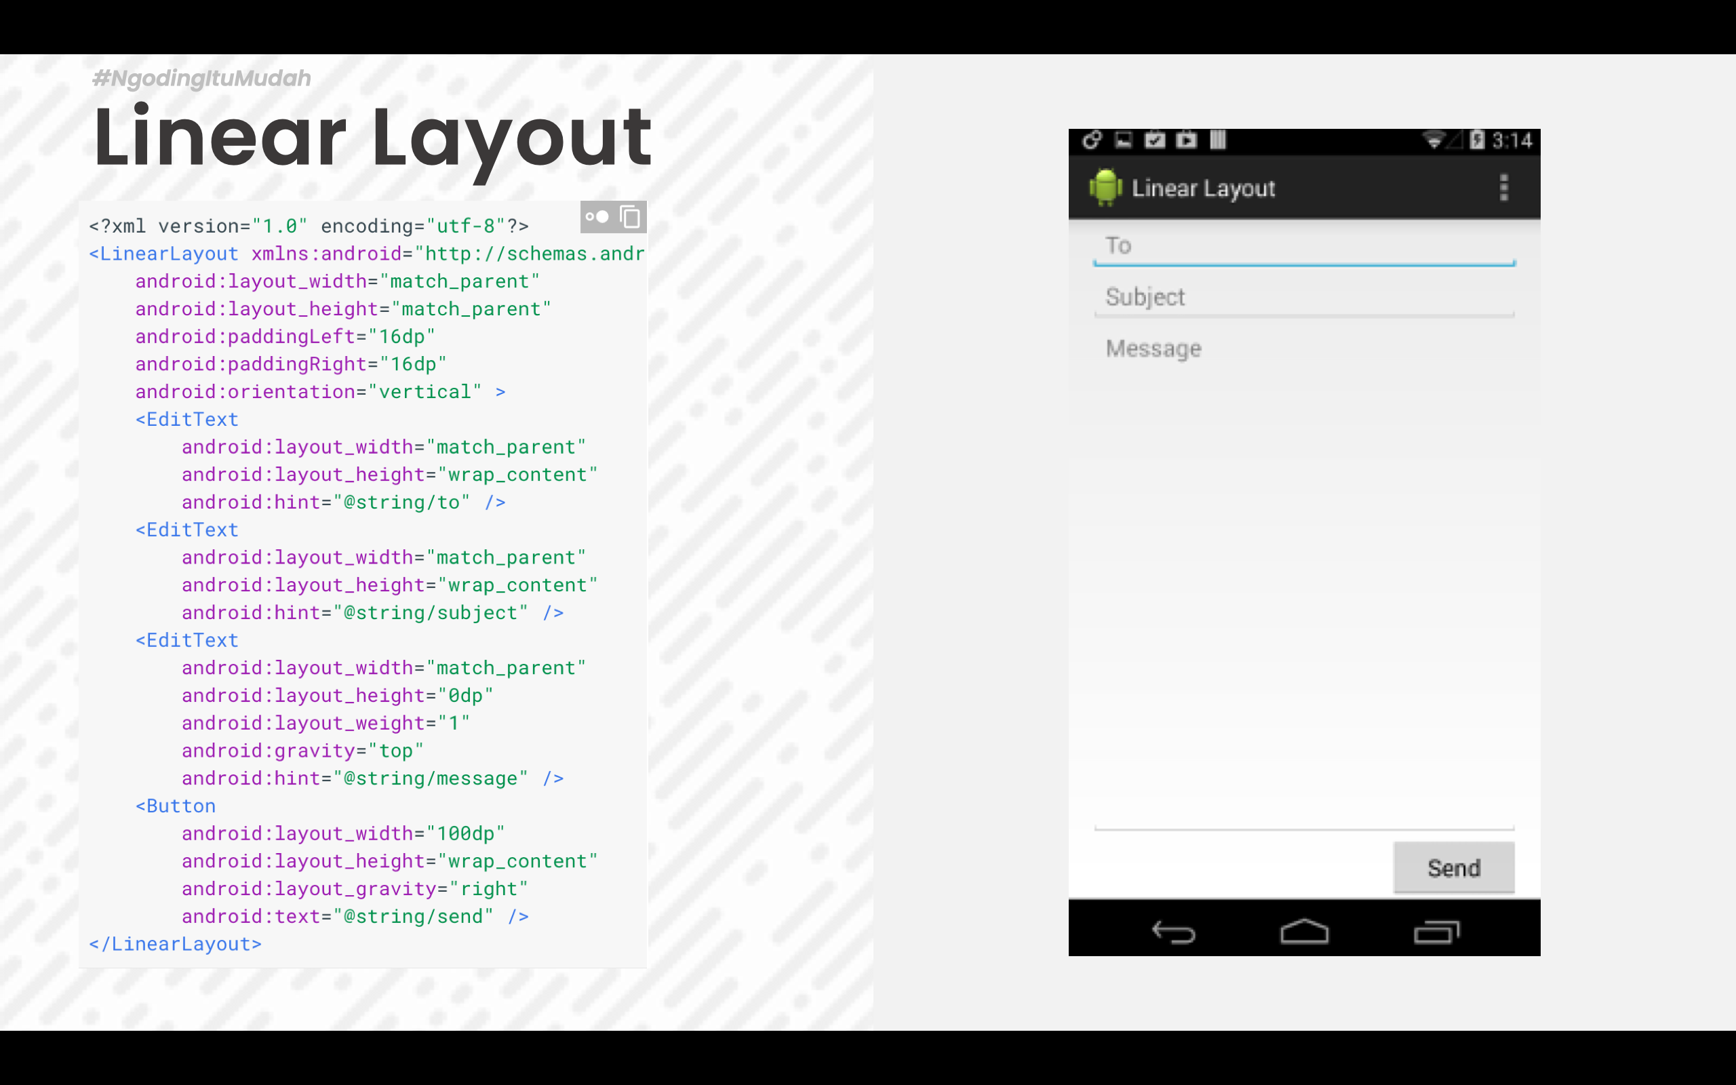Tap the Android robot app icon

pos(1105,187)
